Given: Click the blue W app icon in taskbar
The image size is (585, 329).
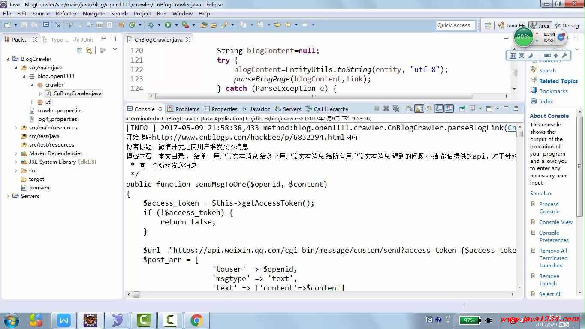Looking at the screenshot, I should tap(64, 320).
